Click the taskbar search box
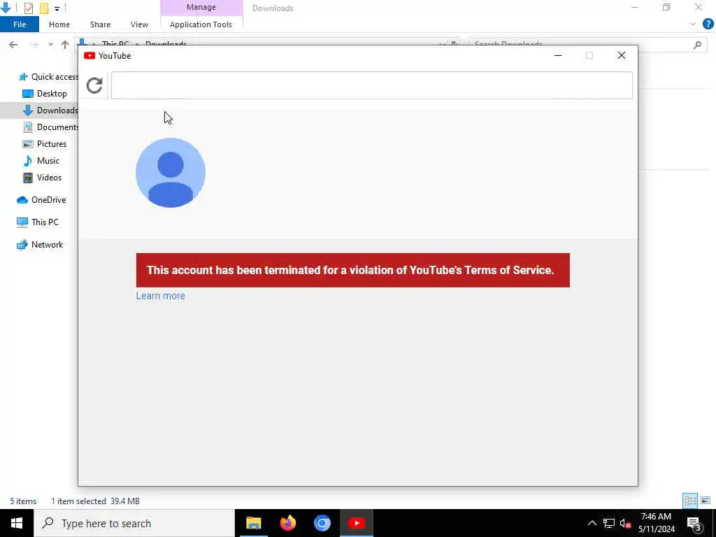The height and width of the screenshot is (537, 716). pyautogui.click(x=134, y=523)
